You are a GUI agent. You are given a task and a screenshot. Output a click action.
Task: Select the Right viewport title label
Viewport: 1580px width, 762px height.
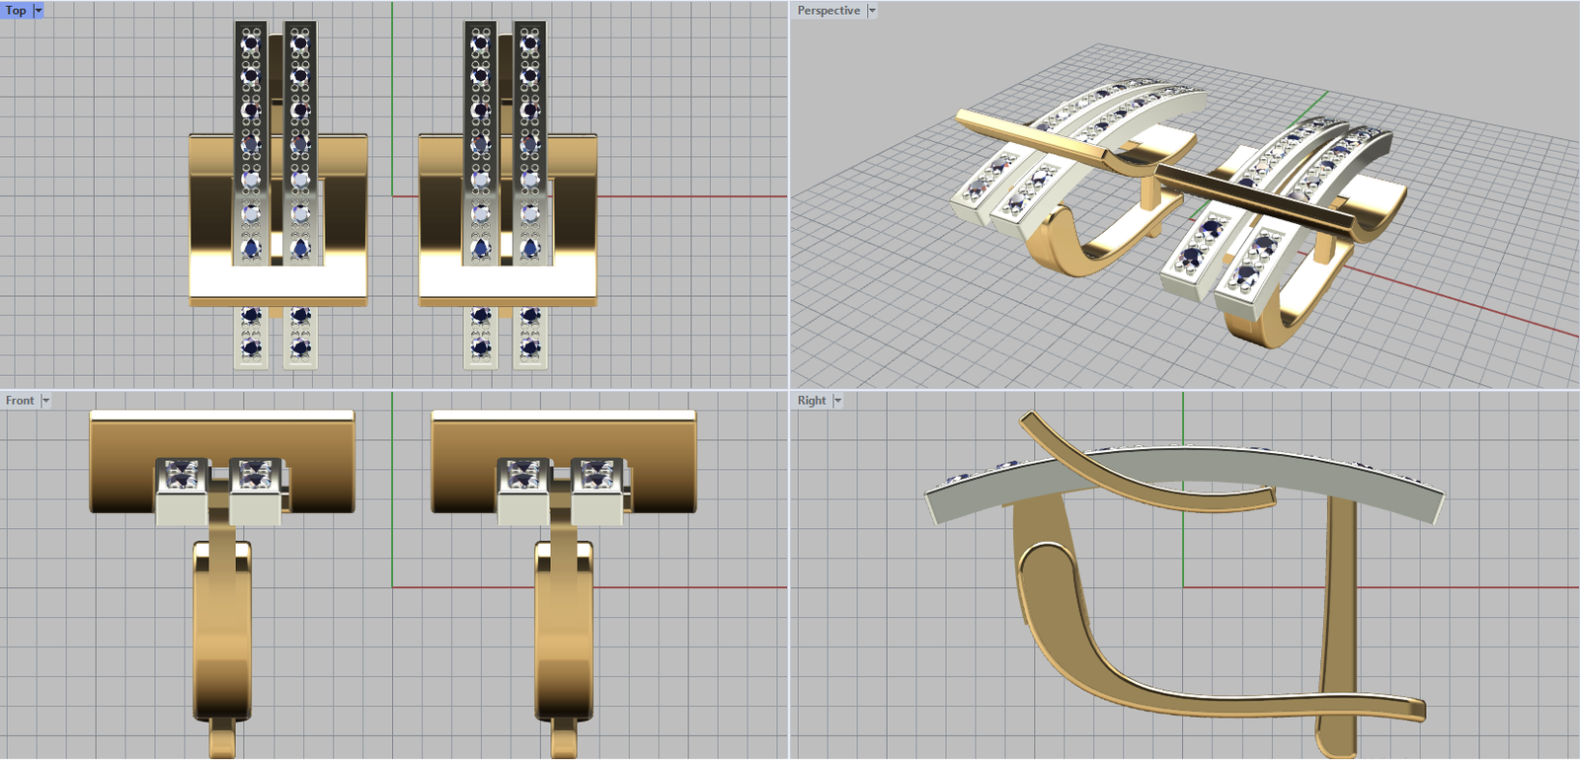point(811,400)
